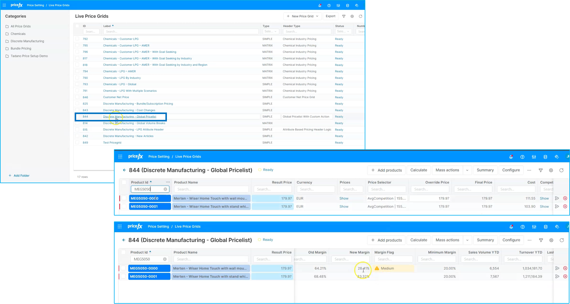Click send arrow for MEG5050-0001 in bottom window
This screenshot has width=570, height=304.
pos(557,276)
